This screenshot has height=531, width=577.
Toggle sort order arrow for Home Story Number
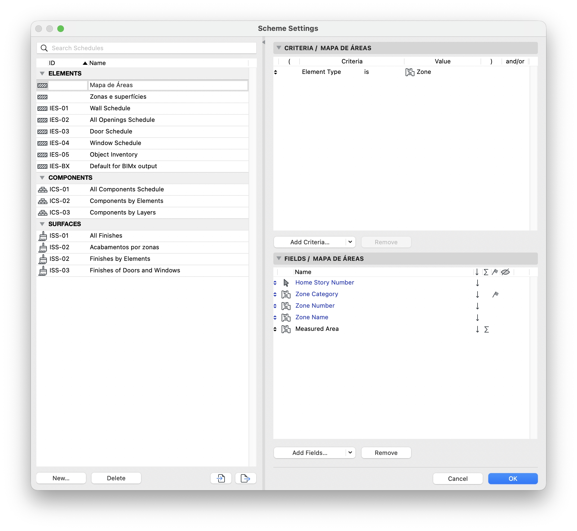tap(477, 283)
